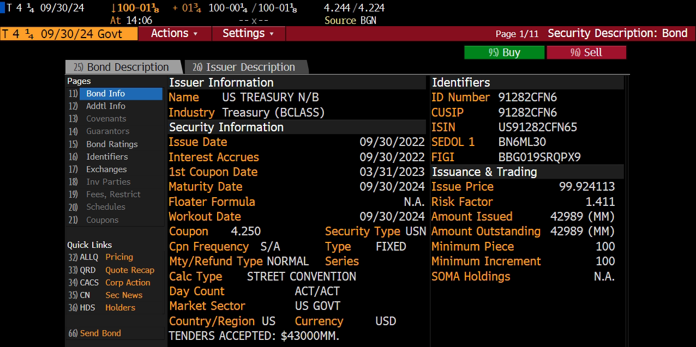696x347 pixels.
Task: Click the Risk Factor value 1.411
Action: (x=600, y=202)
